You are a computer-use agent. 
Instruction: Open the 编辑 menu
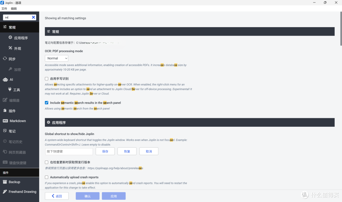coord(14,9)
